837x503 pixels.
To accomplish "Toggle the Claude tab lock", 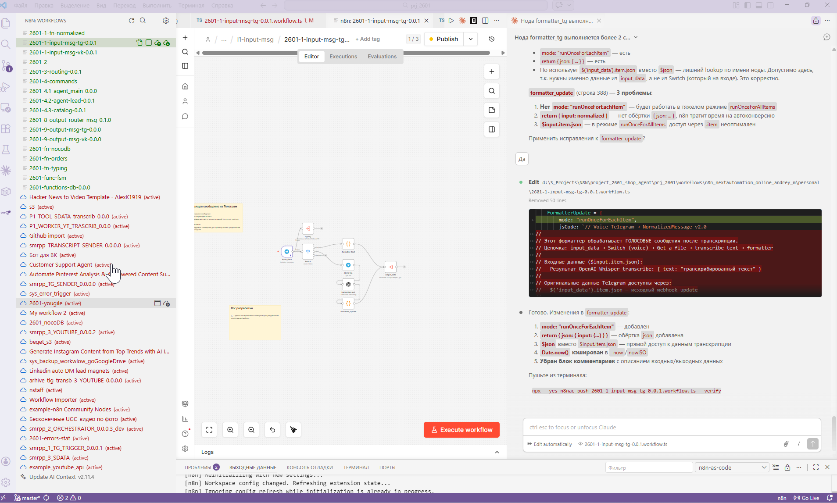I will [816, 21].
